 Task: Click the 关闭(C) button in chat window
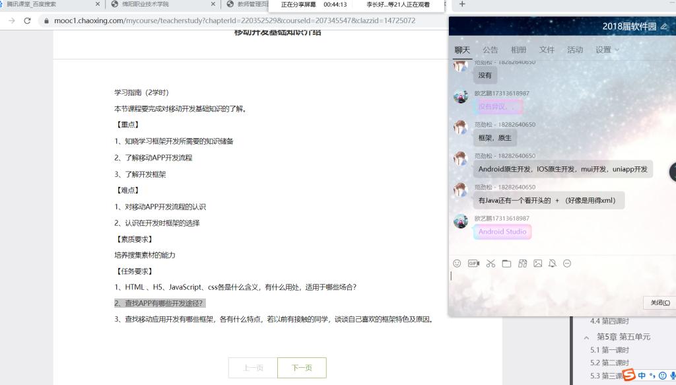pos(659,302)
